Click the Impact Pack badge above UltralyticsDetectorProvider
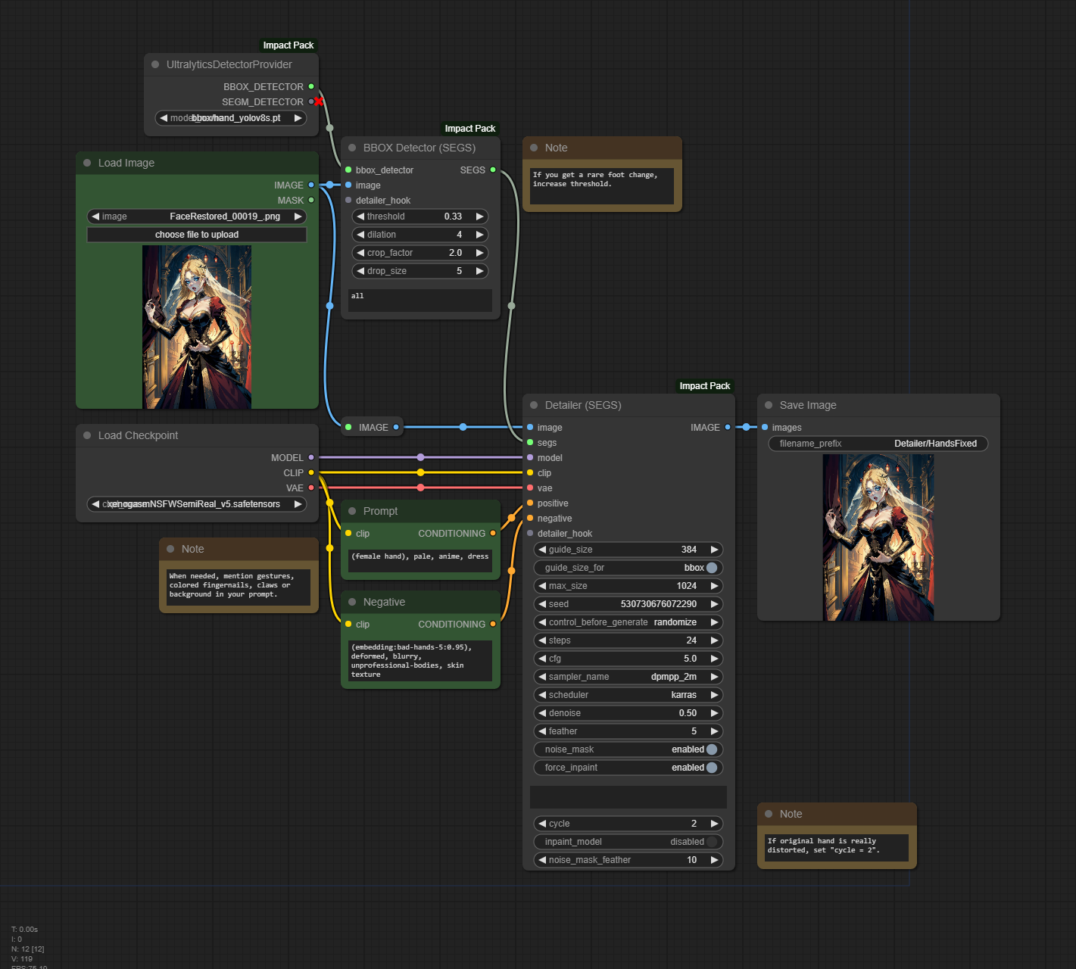1076x969 pixels. click(288, 45)
